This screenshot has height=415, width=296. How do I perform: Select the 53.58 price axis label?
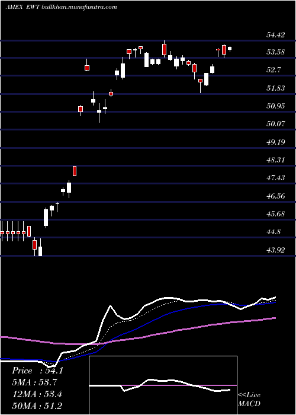click(276, 52)
